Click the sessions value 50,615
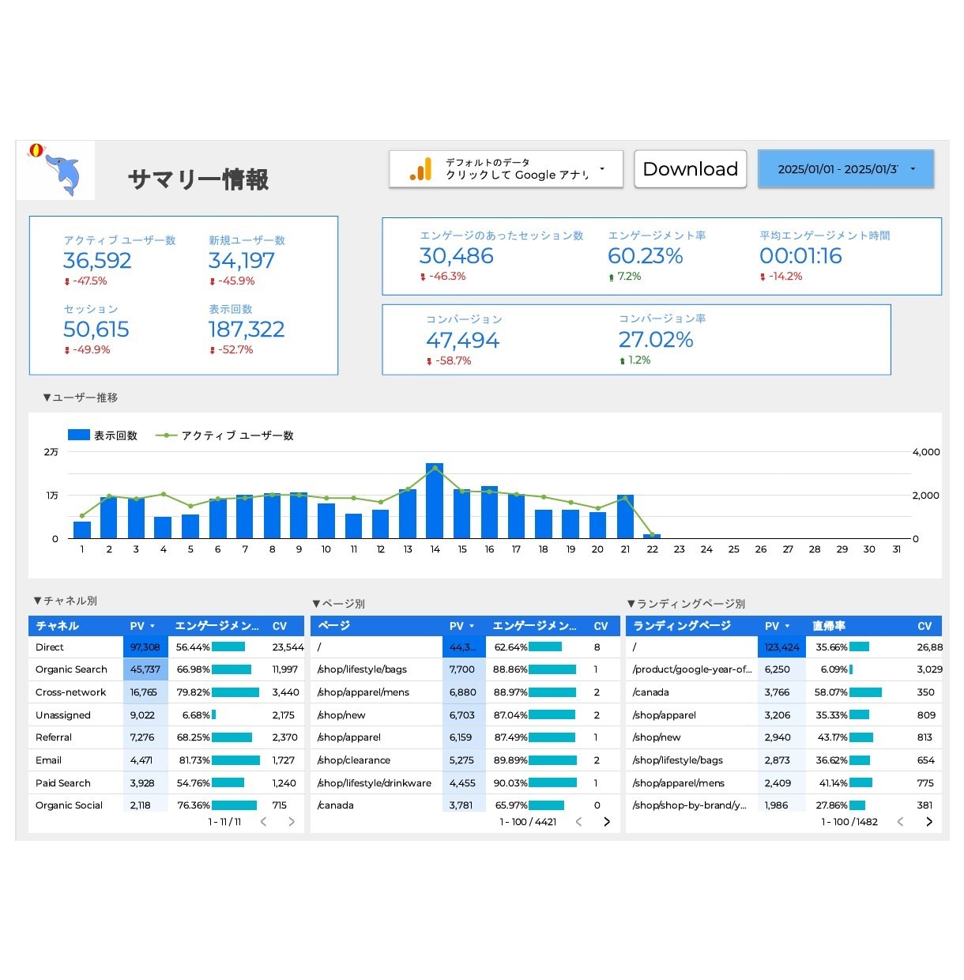Screen dimensions: 964x980 point(96,330)
